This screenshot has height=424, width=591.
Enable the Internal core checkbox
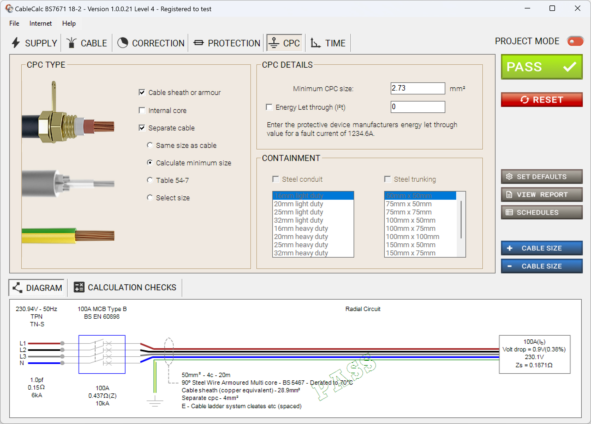(142, 110)
